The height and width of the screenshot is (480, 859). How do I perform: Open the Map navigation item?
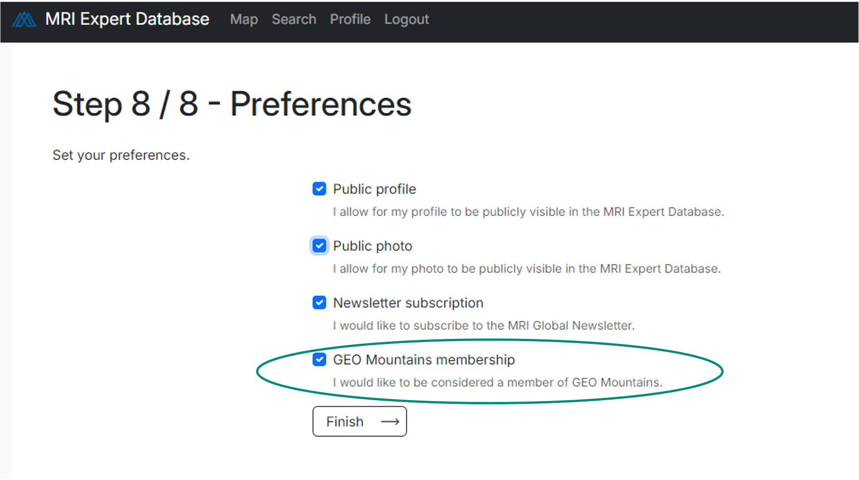[244, 20]
